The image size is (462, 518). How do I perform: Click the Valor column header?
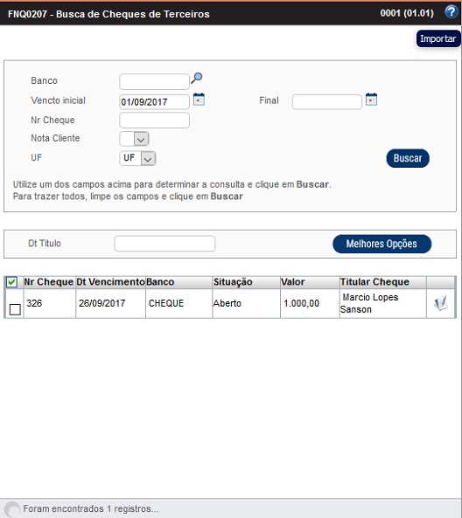(310, 282)
